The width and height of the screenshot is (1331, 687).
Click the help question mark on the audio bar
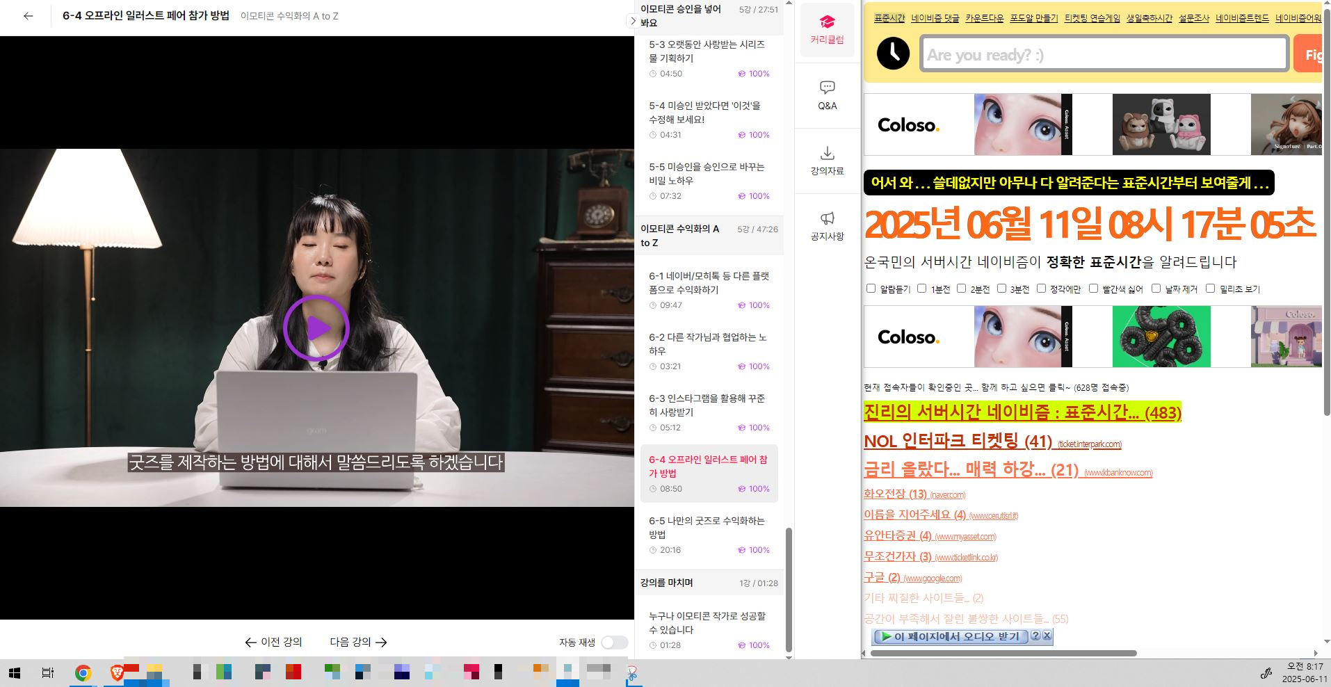(x=1035, y=636)
